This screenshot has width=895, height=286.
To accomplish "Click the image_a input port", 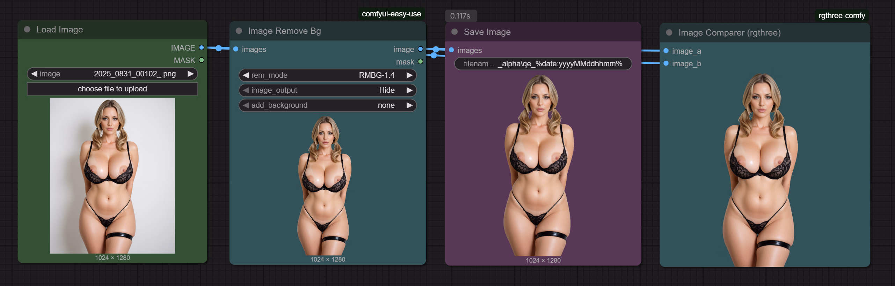I will click(666, 51).
